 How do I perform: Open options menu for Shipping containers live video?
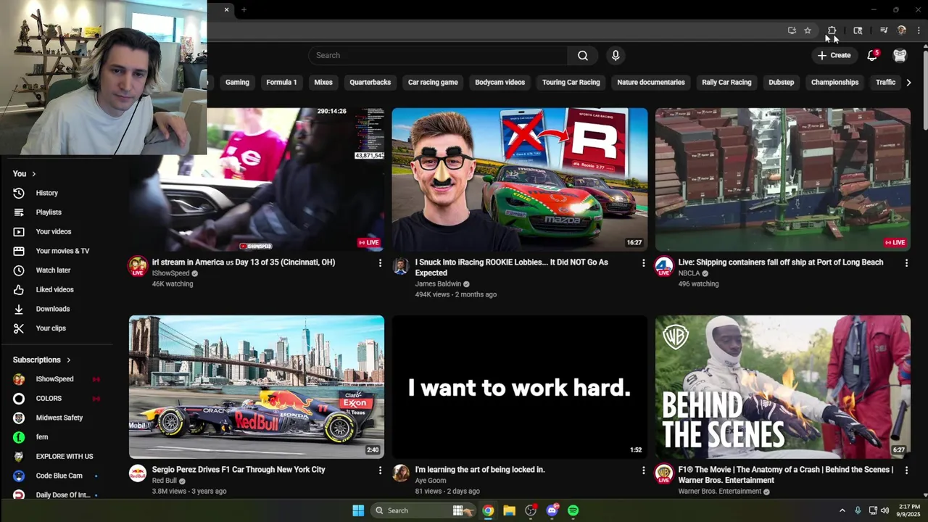click(906, 263)
